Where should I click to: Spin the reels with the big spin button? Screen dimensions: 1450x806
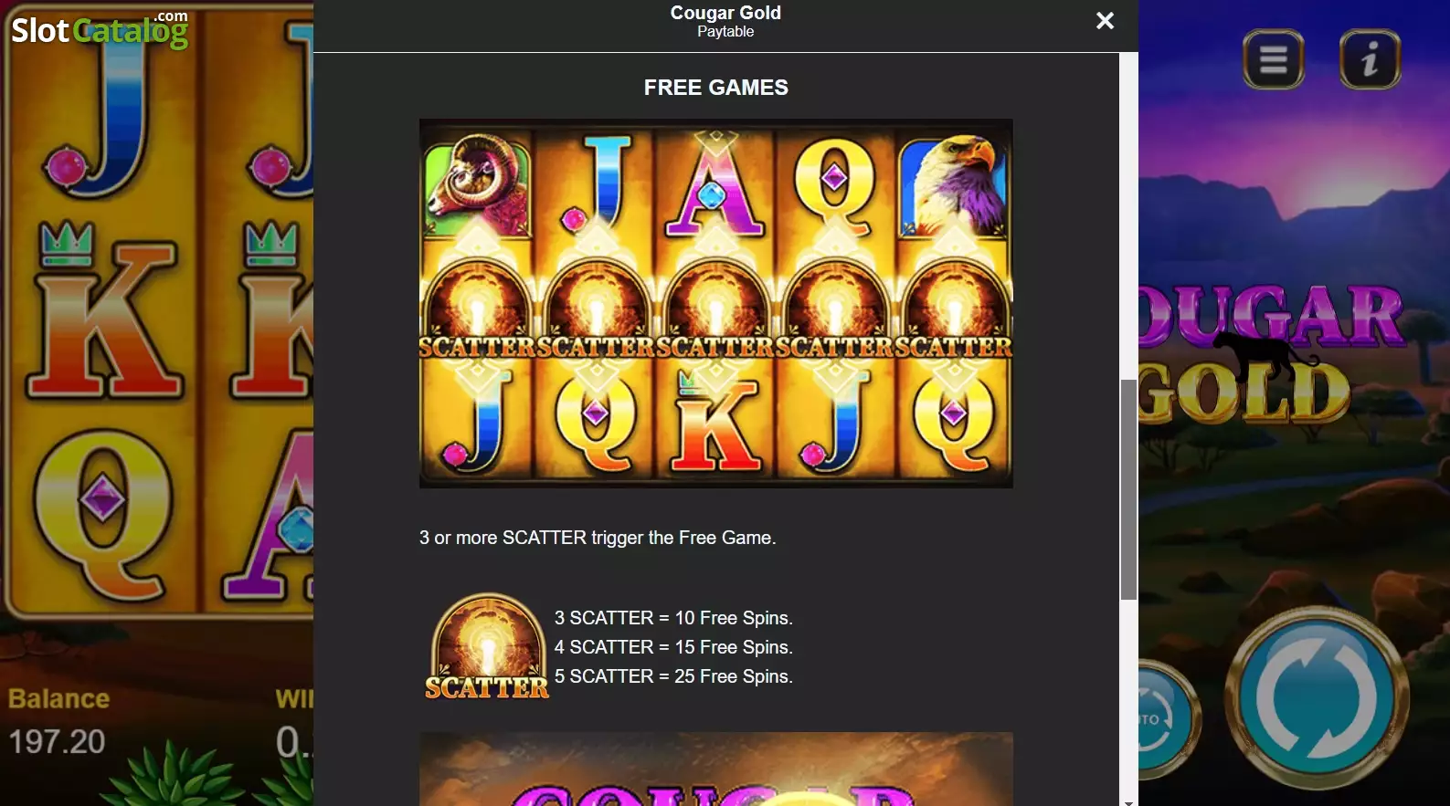tap(1317, 697)
